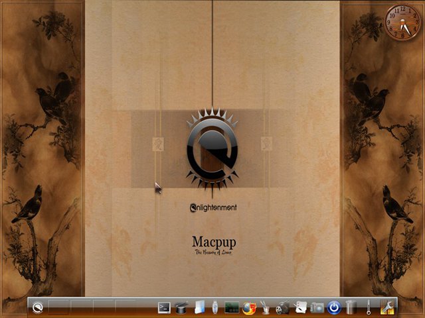425x318 pixels.
Task: Switch to the first virtual desktop in pager
Action: pyautogui.click(x=59, y=307)
